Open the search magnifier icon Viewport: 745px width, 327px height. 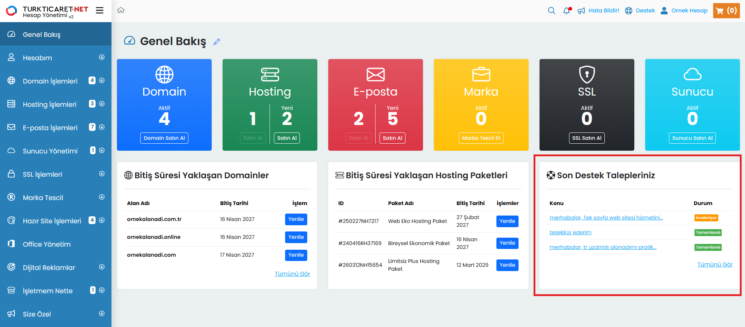[551, 10]
